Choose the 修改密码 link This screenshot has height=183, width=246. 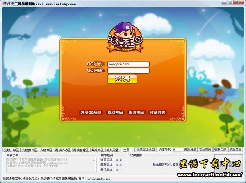pos(136,112)
